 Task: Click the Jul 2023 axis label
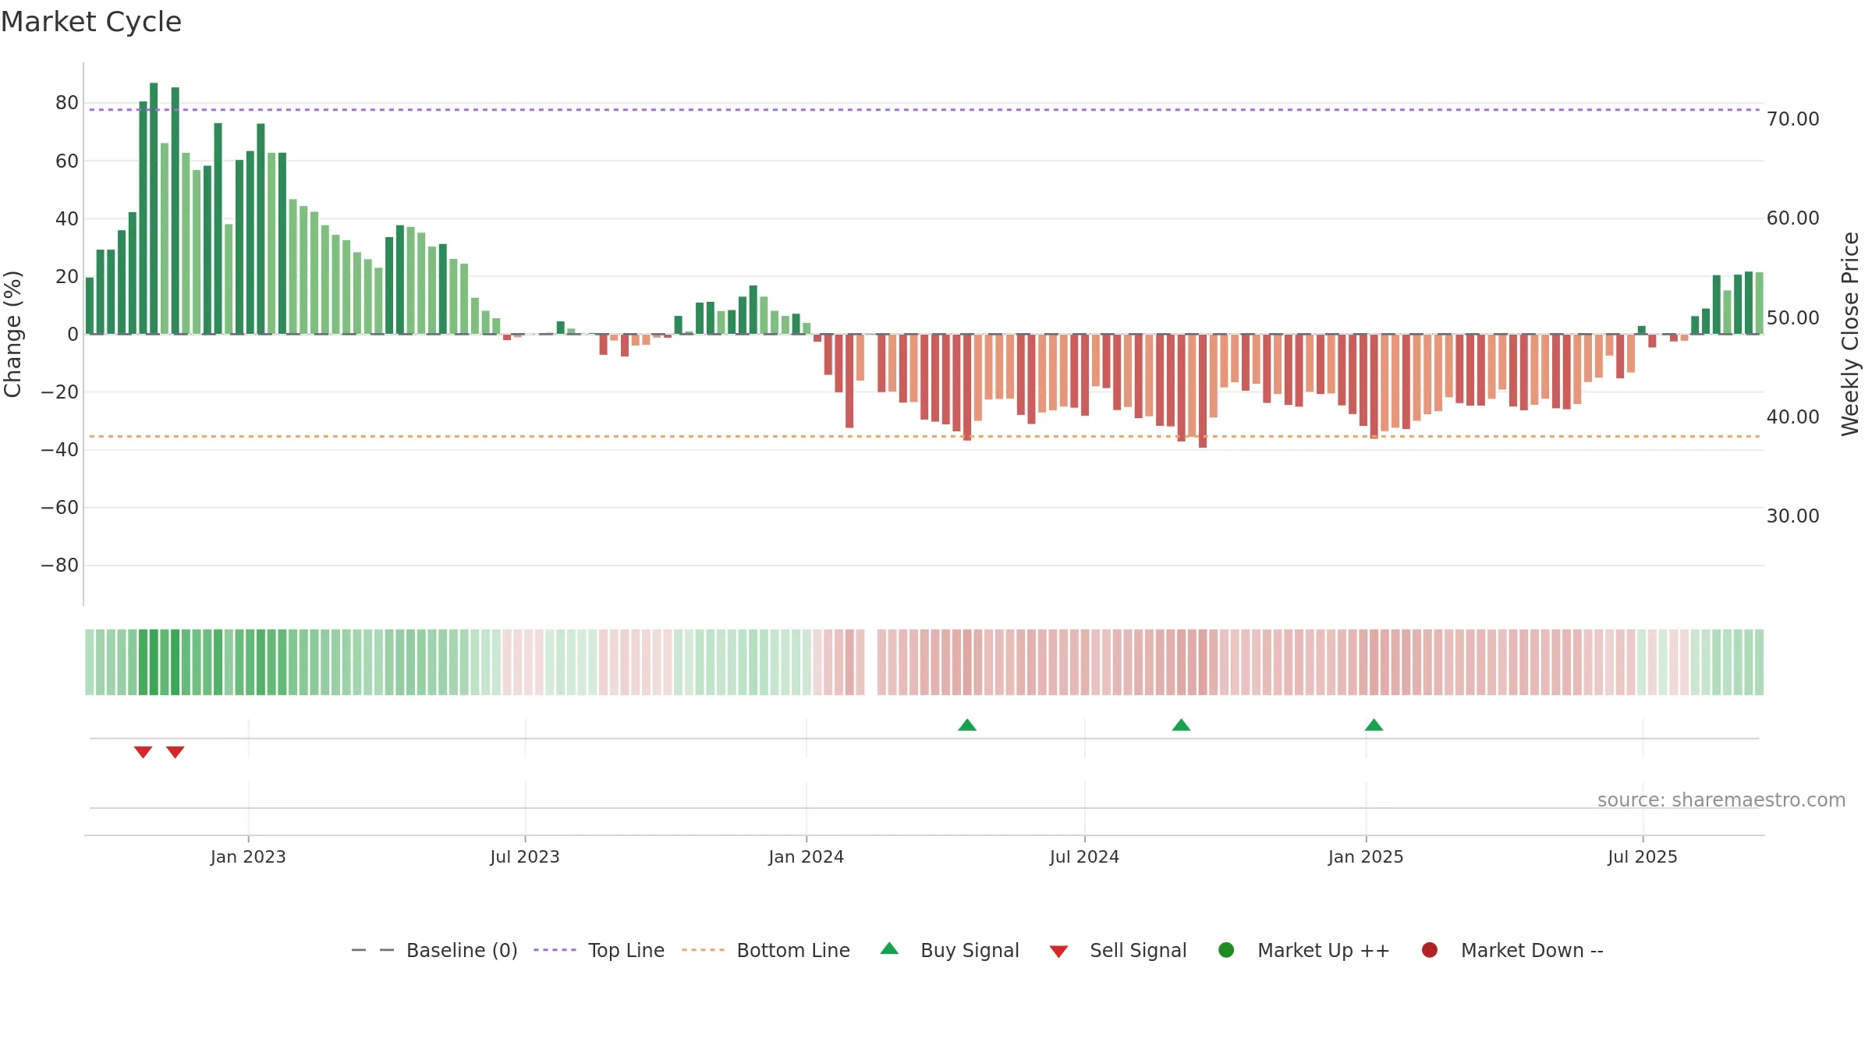[525, 856]
